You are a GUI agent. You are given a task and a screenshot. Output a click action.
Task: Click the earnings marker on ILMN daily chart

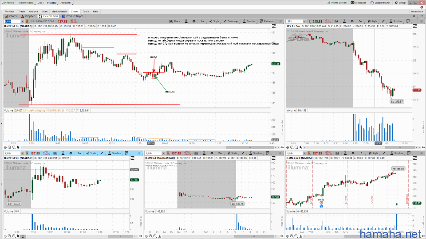coord(321,203)
